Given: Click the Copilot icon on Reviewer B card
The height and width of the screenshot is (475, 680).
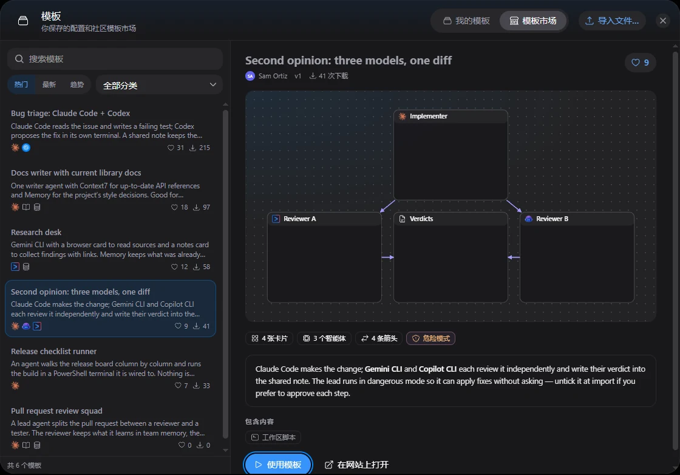Looking at the screenshot, I should pyautogui.click(x=529, y=219).
